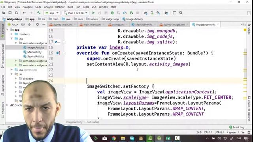The width and height of the screenshot is (253, 142).
Task: Navigate back with the left arrow icon
Action: click(24, 13)
